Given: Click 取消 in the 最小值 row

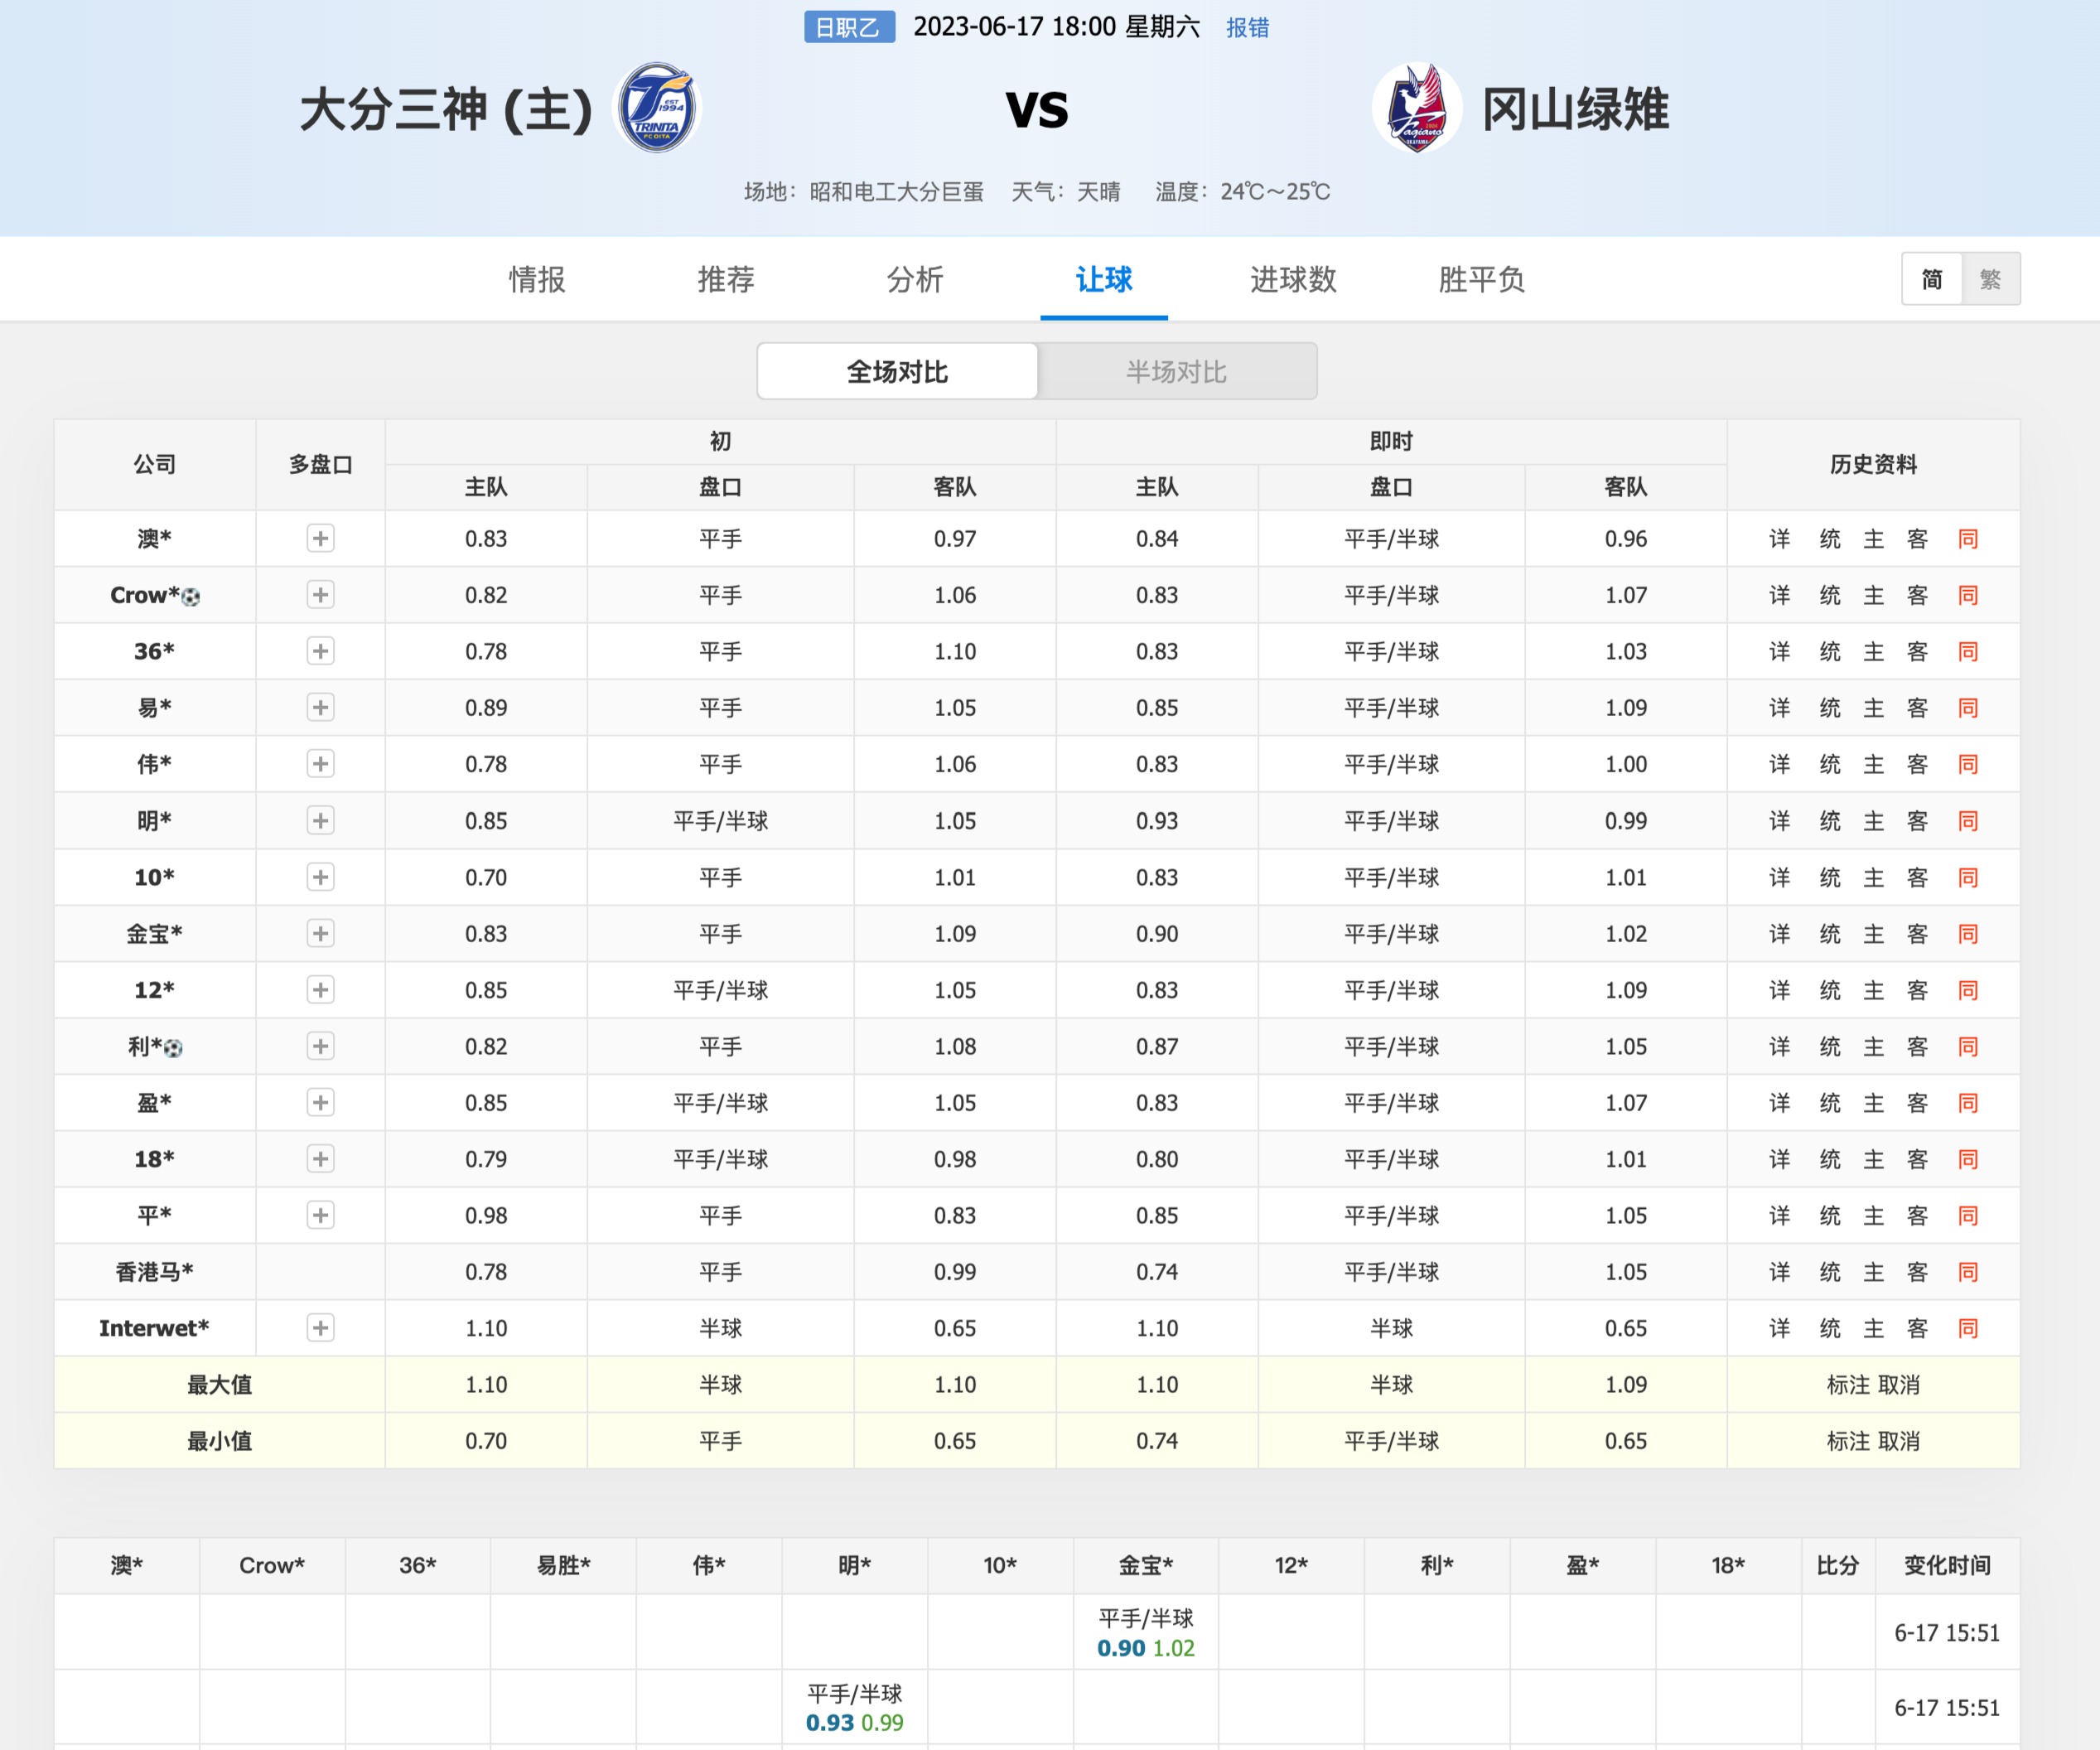Looking at the screenshot, I should pyautogui.click(x=1899, y=1441).
